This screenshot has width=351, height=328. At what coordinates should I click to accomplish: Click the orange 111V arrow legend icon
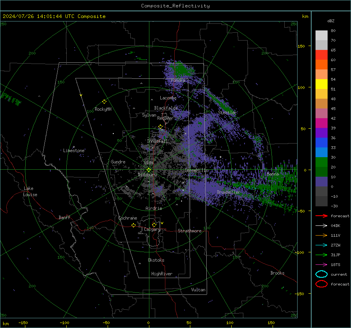pyautogui.click(x=321, y=235)
